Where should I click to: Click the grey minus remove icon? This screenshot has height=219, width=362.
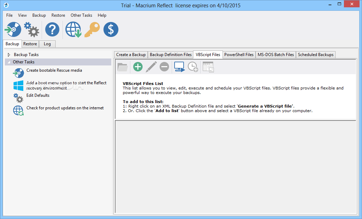[x=164, y=67]
